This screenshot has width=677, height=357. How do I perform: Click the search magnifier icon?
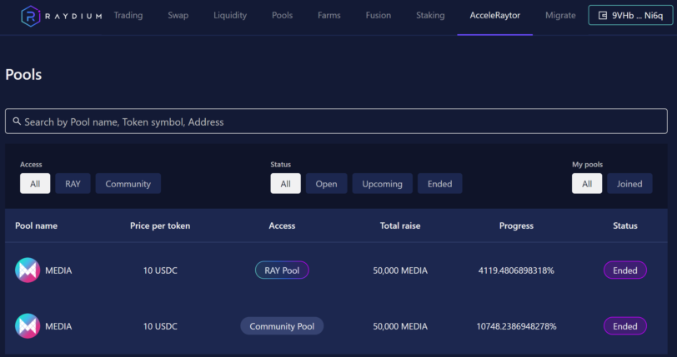[x=17, y=121]
